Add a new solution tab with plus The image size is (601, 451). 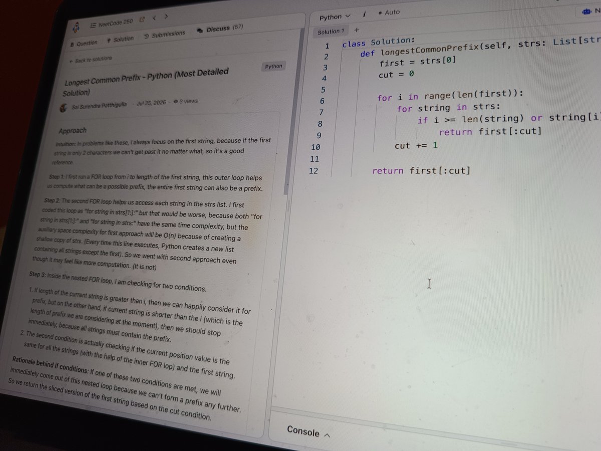tap(357, 30)
